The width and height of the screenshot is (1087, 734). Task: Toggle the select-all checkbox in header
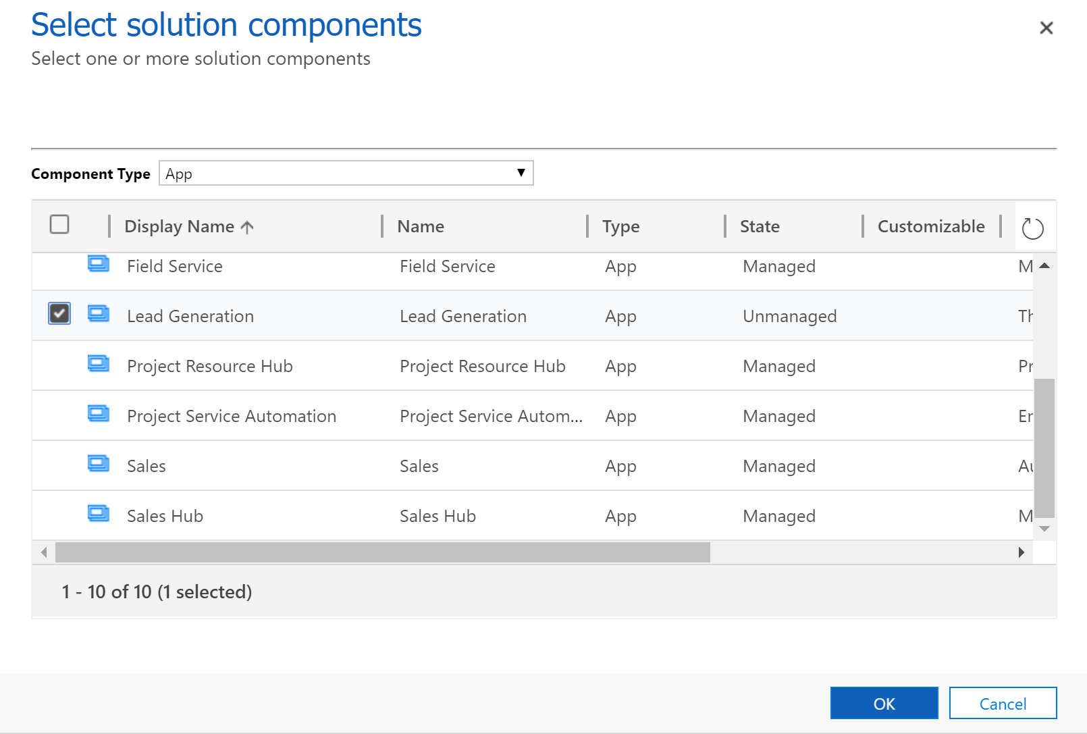click(x=59, y=224)
